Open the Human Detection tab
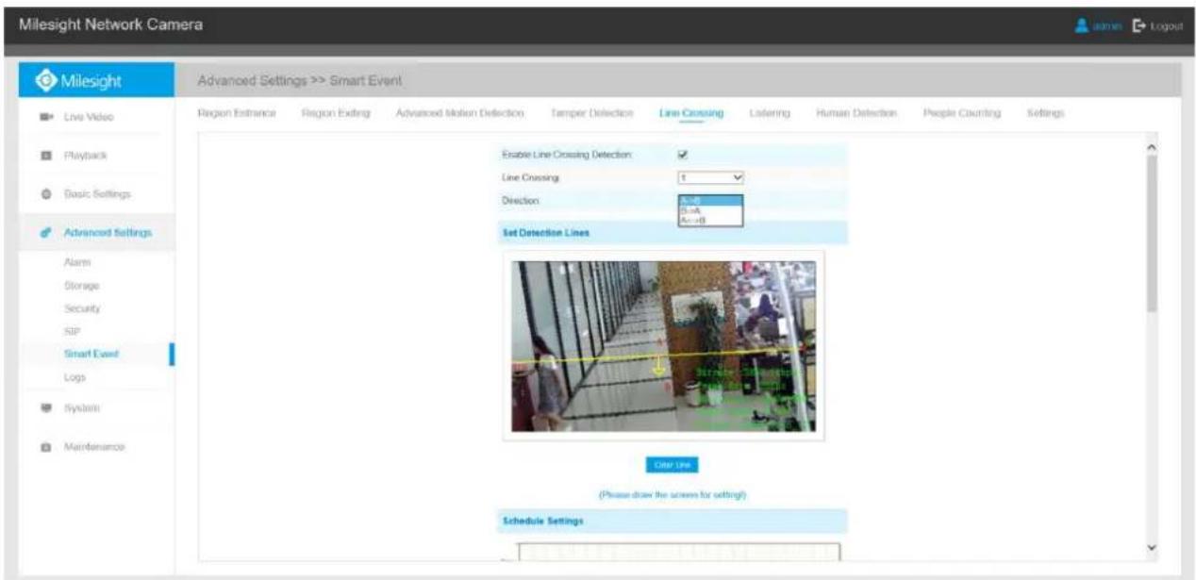This screenshot has width=1196, height=580. (x=855, y=113)
